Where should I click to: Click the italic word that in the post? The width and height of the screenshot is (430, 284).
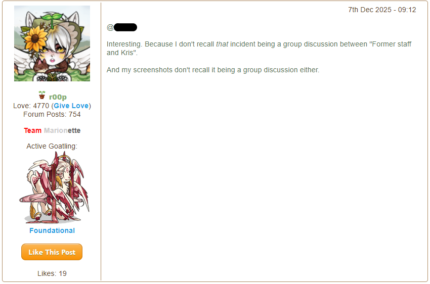pos(222,44)
